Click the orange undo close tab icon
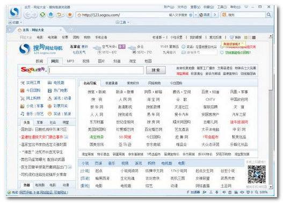 tap(59, 15)
